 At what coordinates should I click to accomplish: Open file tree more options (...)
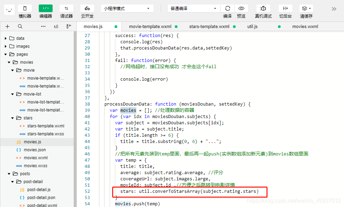(43, 26)
